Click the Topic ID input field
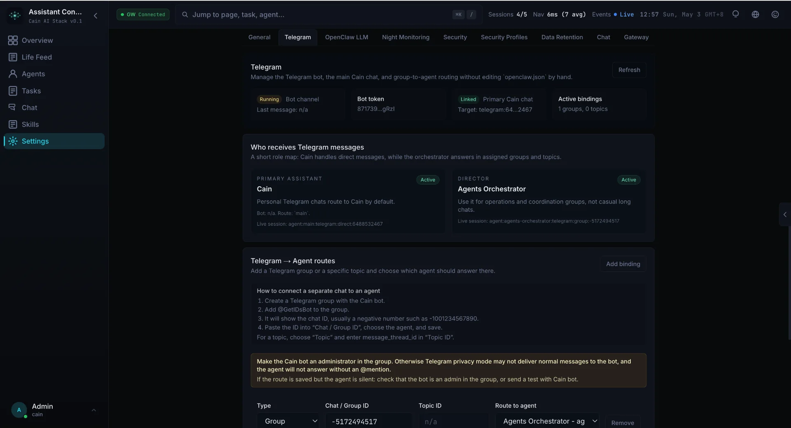 453,421
